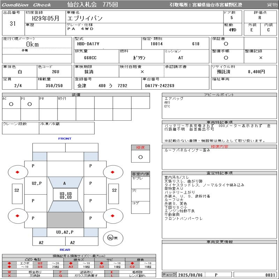Image resolution: width=279 pixels, height=279 pixels.
Task: Toggle the 修復 repair history circle
Action: pyautogui.click(x=140, y=157)
